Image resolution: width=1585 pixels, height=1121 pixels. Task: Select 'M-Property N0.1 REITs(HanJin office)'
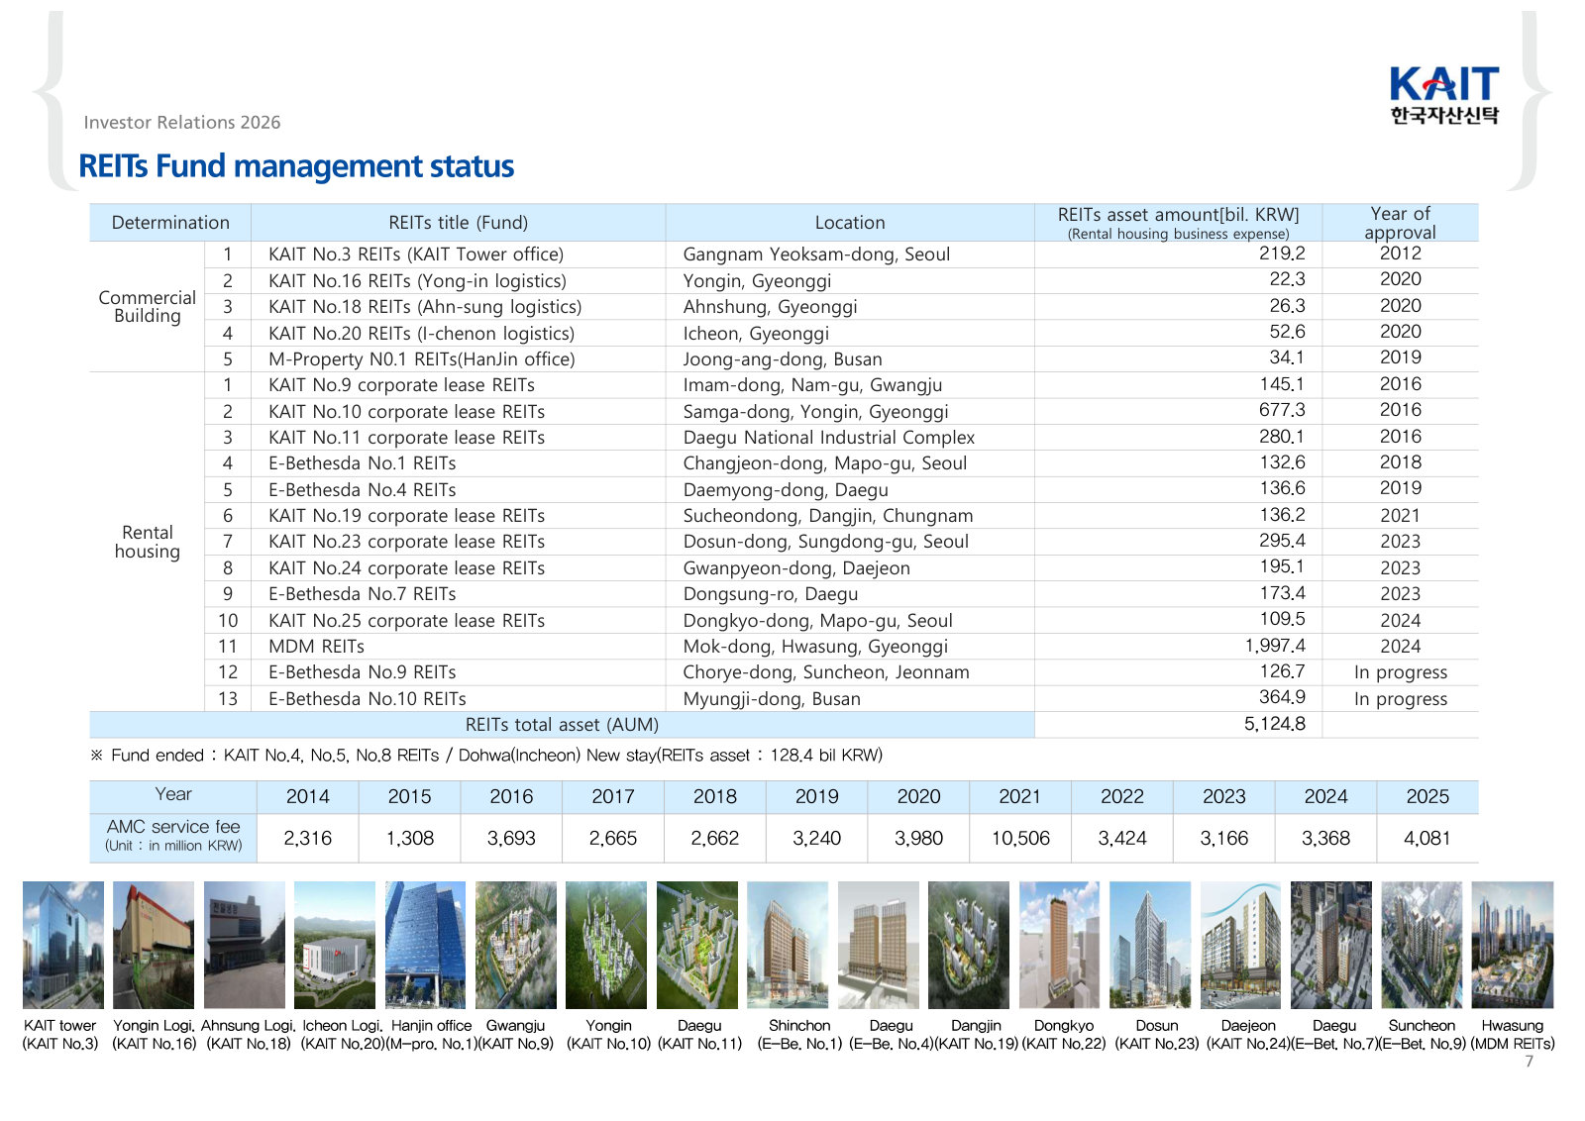click(x=422, y=359)
